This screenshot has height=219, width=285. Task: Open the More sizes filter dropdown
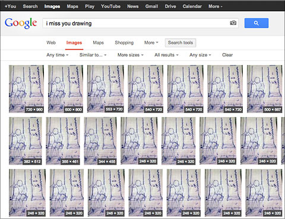[131, 55]
